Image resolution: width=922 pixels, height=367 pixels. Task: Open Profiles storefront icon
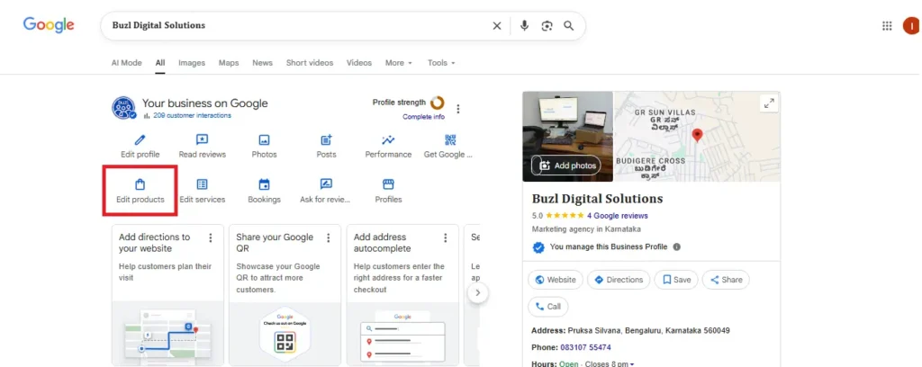pos(388,184)
